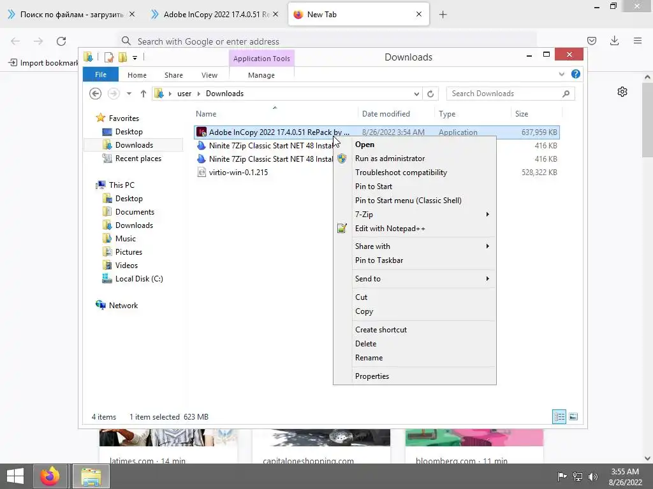This screenshot has height=489, width=653.
Task: Open Firefox application hamburger menu
Action: (x=638, y=41)
